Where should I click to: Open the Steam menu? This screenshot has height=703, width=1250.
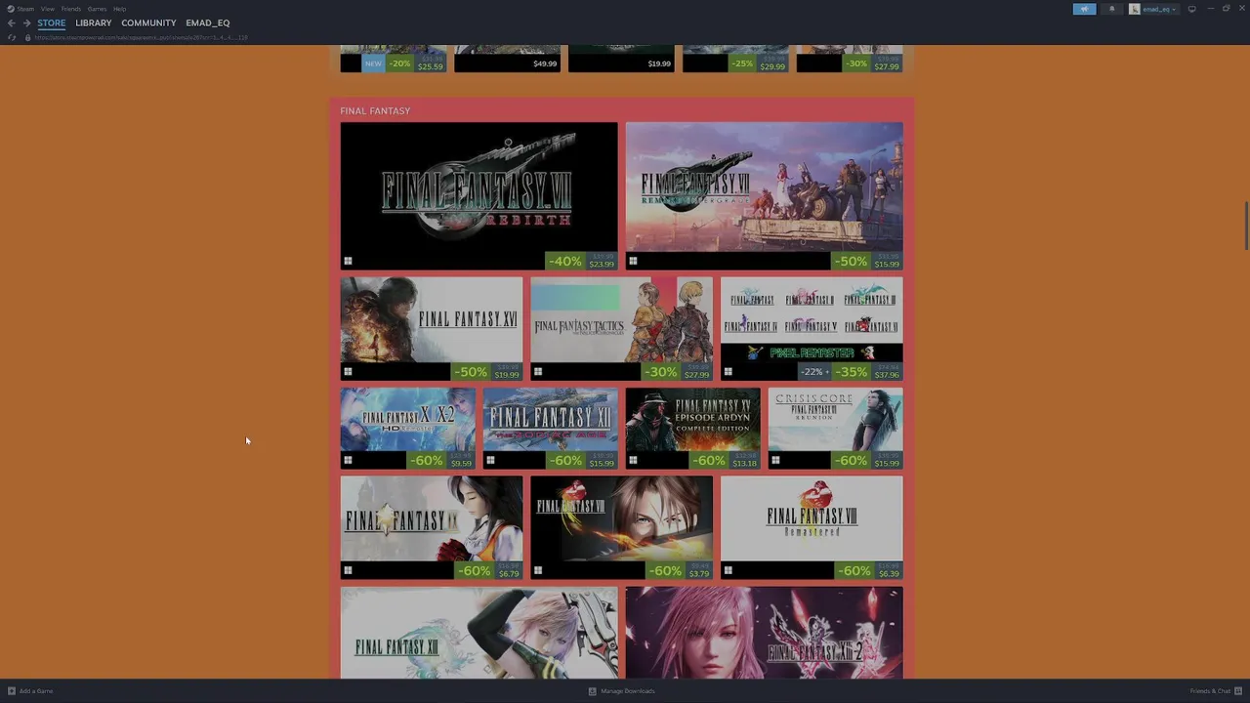tap(24, 9)
